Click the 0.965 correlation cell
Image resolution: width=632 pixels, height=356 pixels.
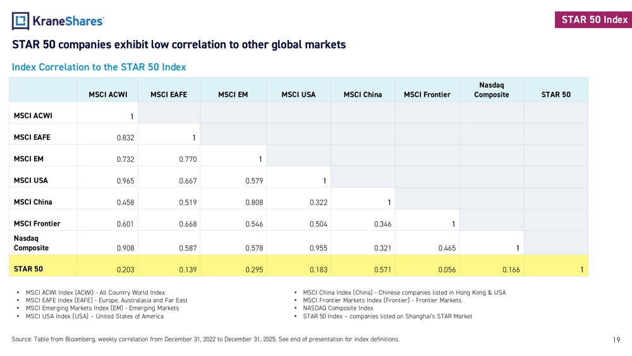[125, 181]
